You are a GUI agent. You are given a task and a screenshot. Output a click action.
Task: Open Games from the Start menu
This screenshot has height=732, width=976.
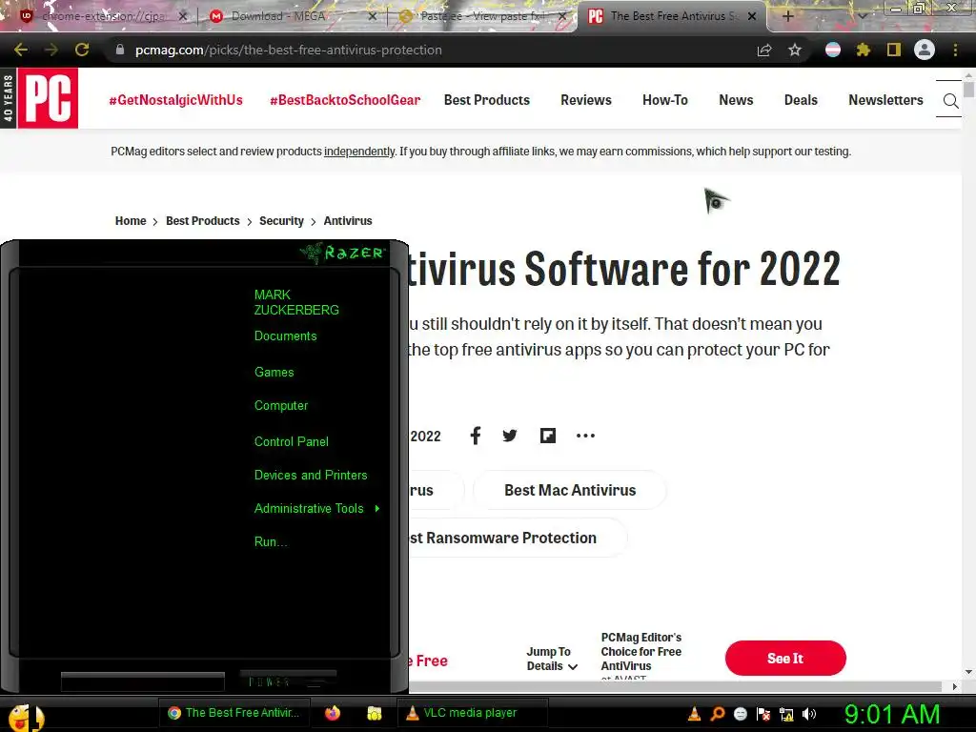tap(274, 373)
